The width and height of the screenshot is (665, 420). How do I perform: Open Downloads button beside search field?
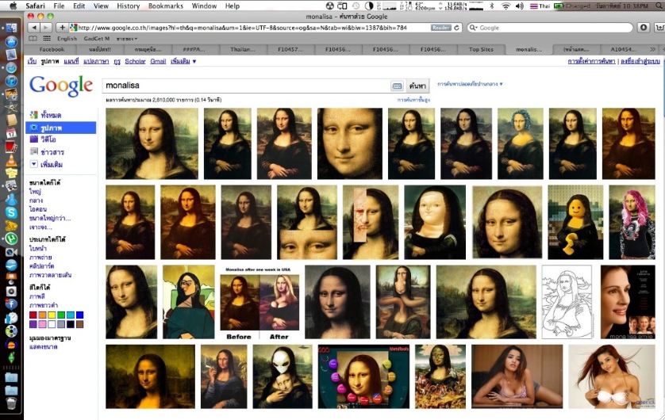644,28
